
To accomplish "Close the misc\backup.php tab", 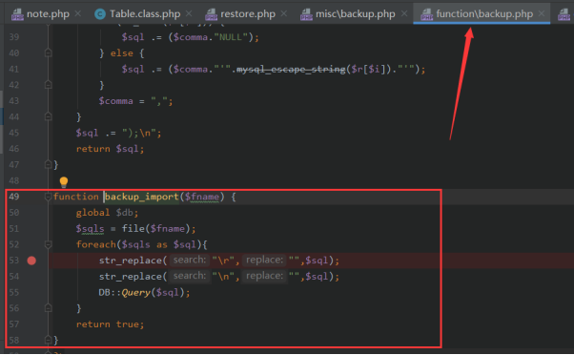I will [x=403, y=14].
